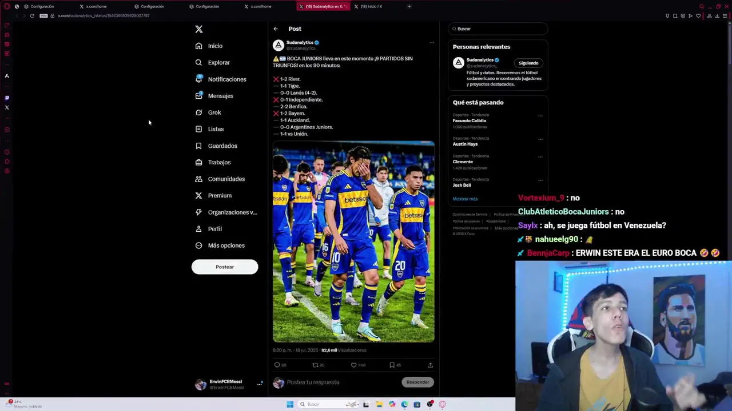732x411 pixels.
Task: Open Listas in the sidebar
Action: (x=209, y=129)
